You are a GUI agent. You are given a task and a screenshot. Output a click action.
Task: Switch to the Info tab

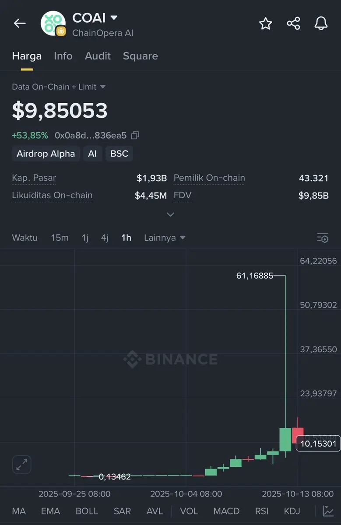tap(63, 56)
